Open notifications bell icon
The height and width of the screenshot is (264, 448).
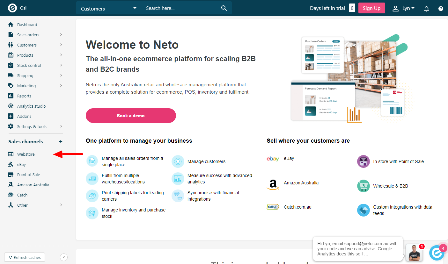[426, 9]
